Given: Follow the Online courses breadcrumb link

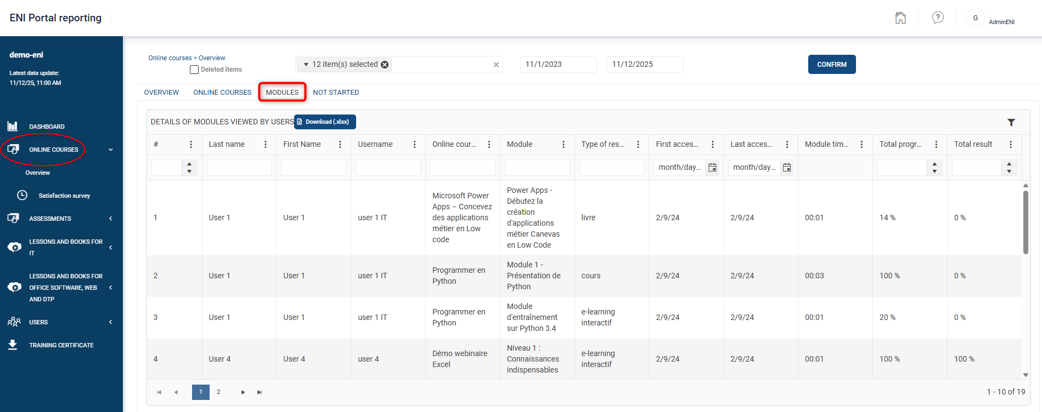Looking at the screenshot, I should point(170,58).
